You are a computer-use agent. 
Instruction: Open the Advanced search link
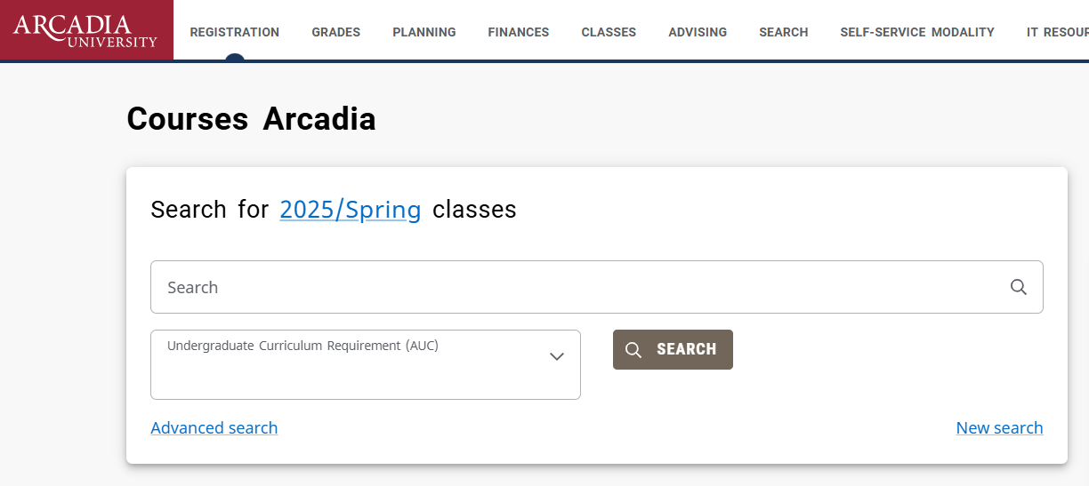214,428
